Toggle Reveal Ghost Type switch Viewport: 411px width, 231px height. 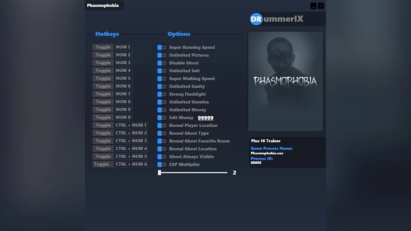tap(162, 133)
